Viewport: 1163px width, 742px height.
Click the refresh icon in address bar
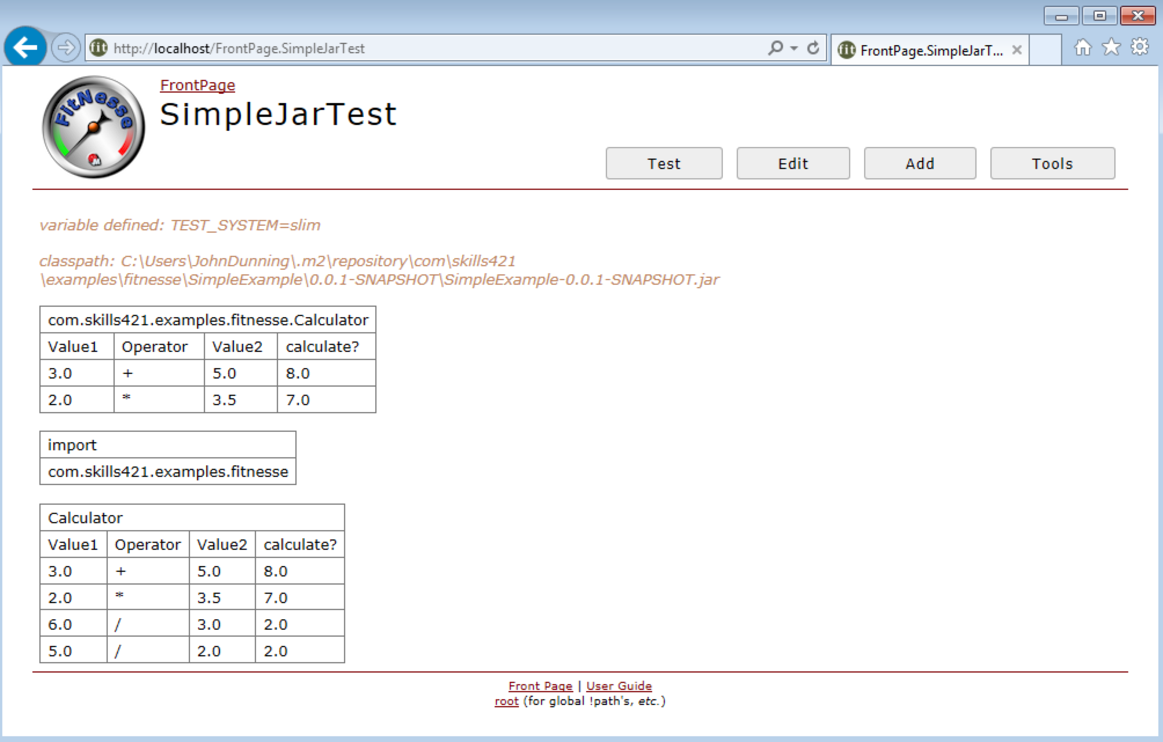[x=813, y=48]
